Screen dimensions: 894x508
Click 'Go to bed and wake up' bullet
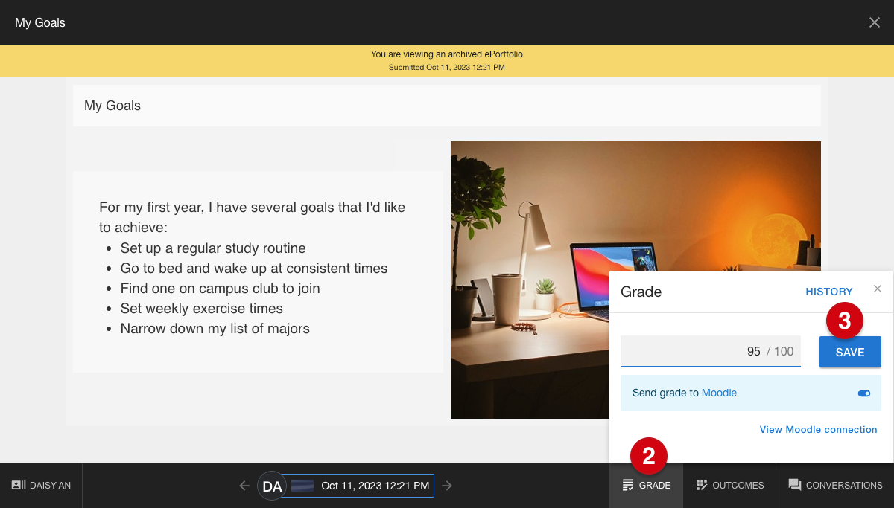254,269
